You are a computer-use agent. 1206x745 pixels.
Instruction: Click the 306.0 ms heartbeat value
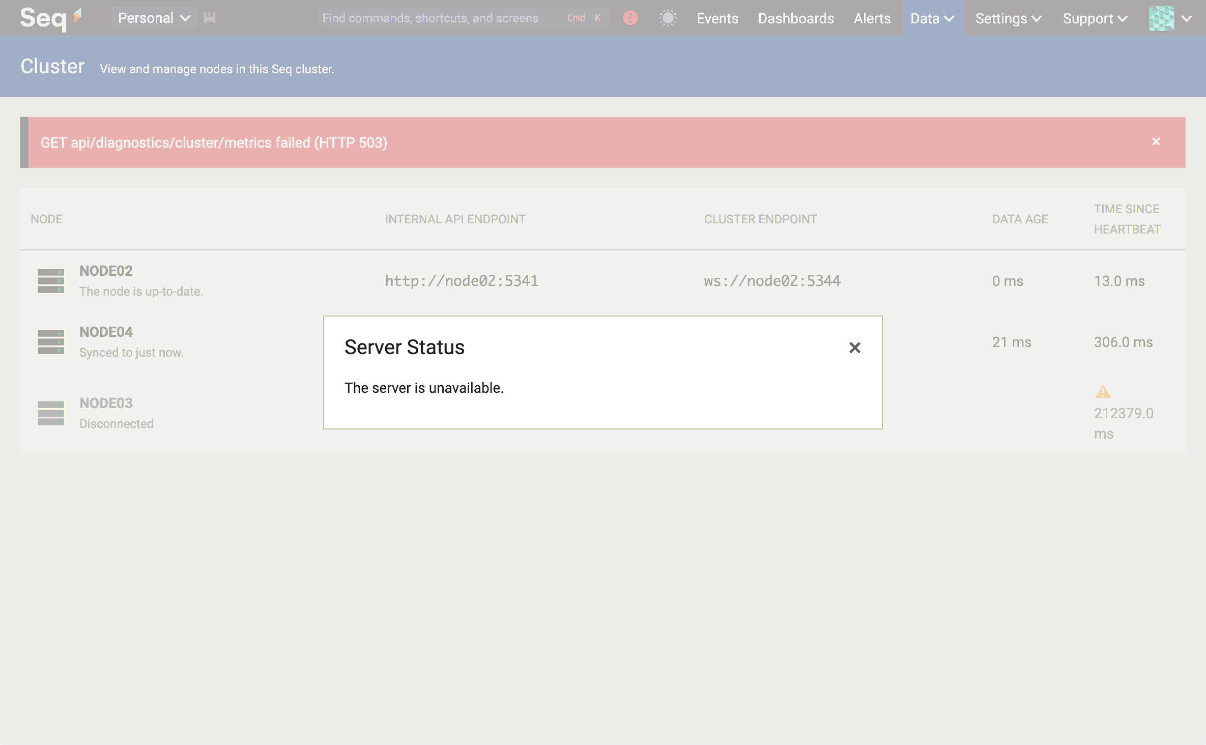[x=1124, y=342]
